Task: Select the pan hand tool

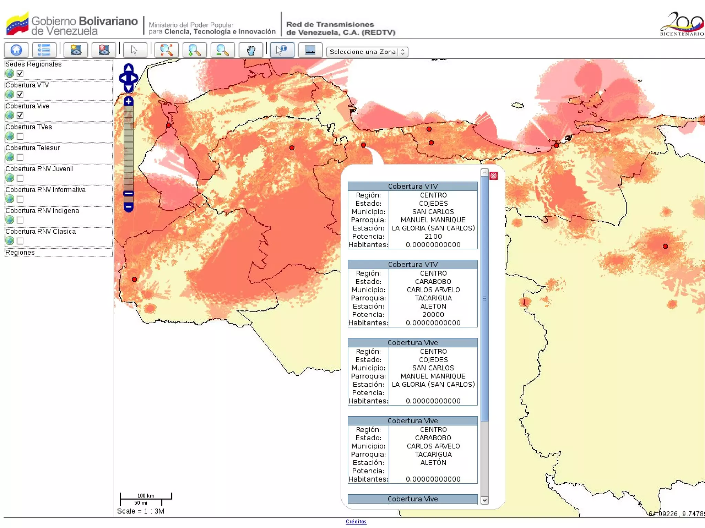Action: [x=251, y=50]
